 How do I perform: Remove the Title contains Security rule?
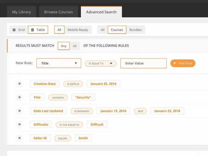coord(19,97)
